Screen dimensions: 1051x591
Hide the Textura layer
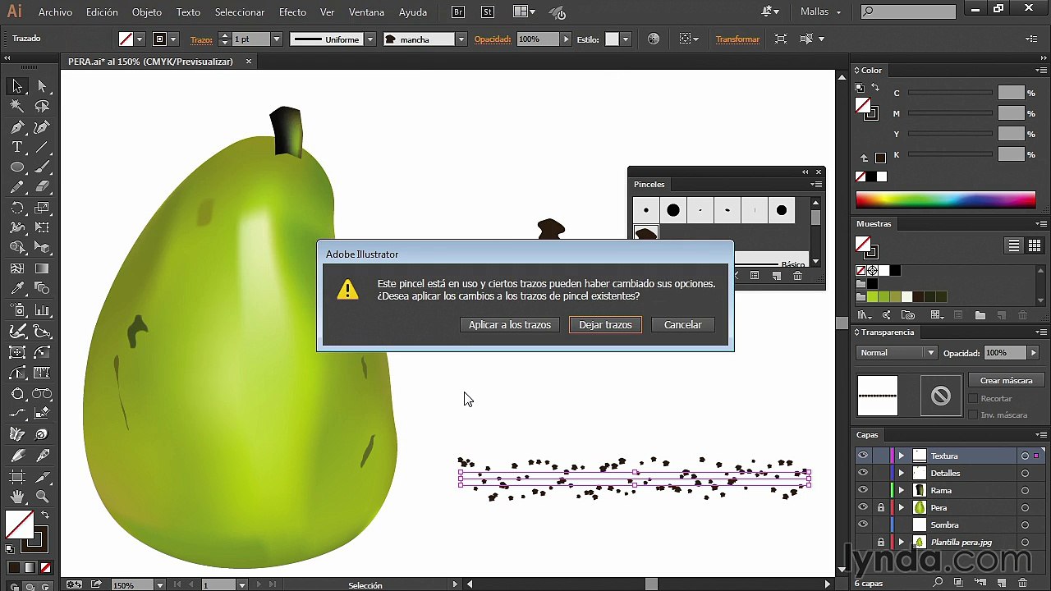point(862,456)
